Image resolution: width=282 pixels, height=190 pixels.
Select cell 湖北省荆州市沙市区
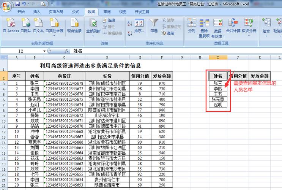(x=107, y=169)
